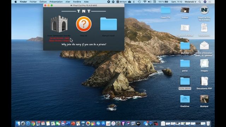Open FaceTime in the Dock
The width and height of the screenshot is (226, 127).
(x=58, y=123)
